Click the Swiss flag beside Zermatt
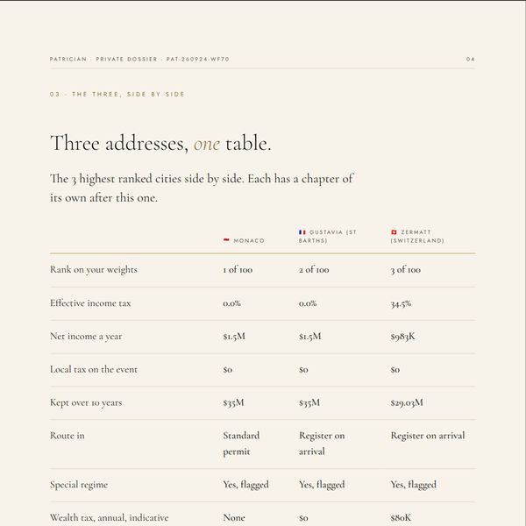This screenshot has width=526, height=526. click(394, 232)
